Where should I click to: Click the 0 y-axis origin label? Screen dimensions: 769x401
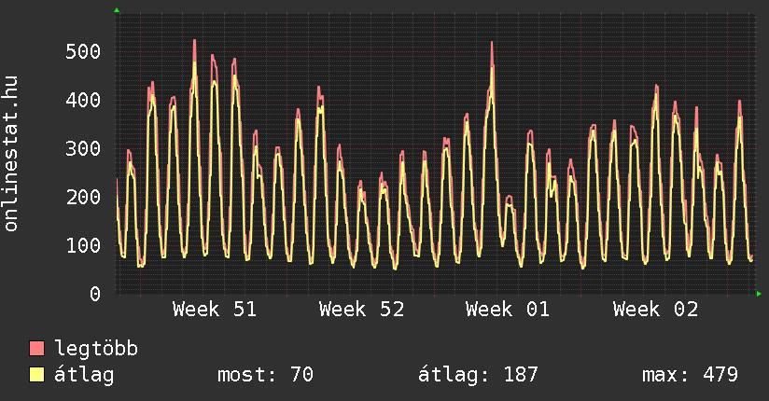(x=94, y=294)
